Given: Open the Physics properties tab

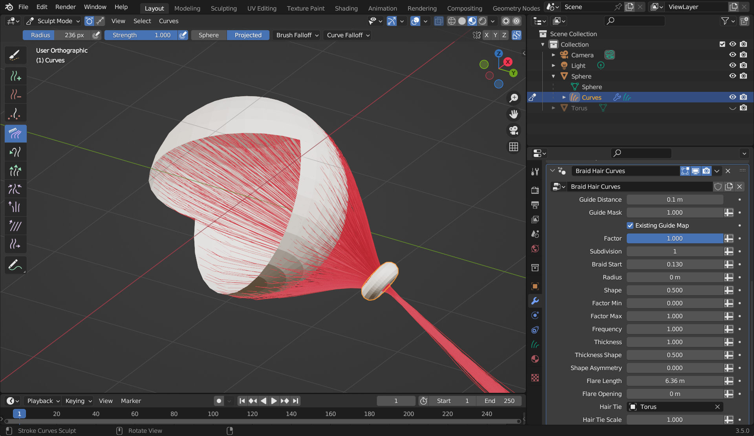Looking at the screenshot, I should pyautogui.click(x=535, y=316).
